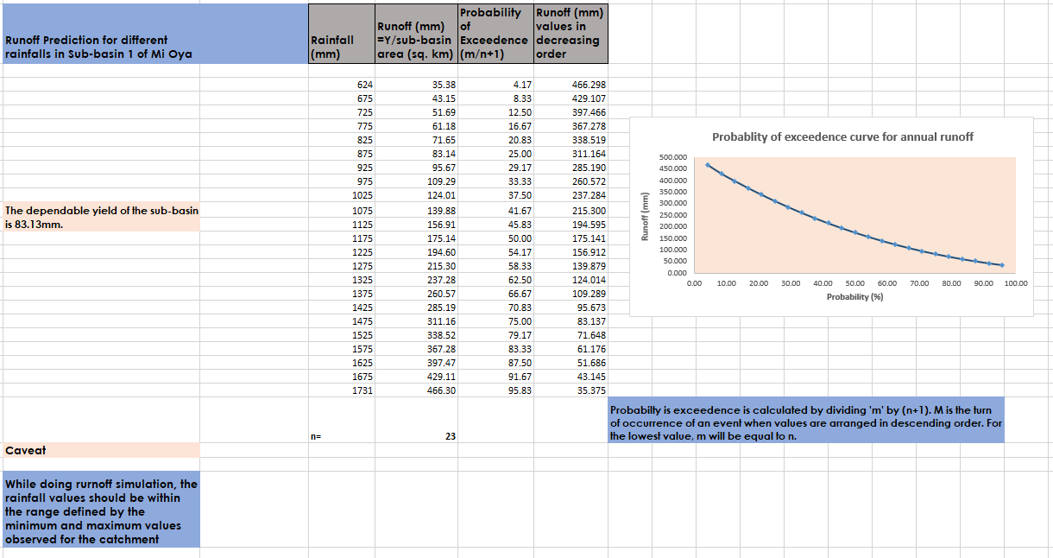Select the 'Runoff (mm) values in decreasing order' header
The image size is (1053, 558).
571,34
